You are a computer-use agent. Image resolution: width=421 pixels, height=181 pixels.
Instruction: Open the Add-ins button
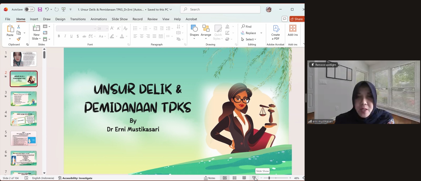(293, 31)
